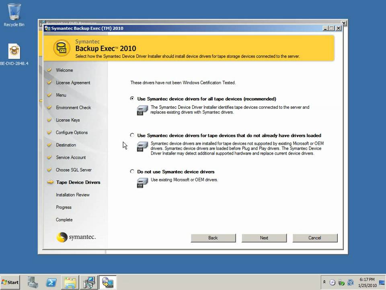Viewport: 386px width, 290px height.
Task: Select the Progress step
Action: coord(64,207)
